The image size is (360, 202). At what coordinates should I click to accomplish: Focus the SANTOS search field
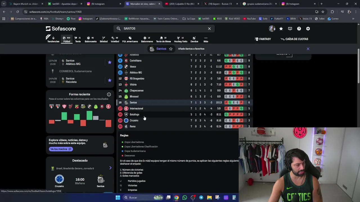pos(164,29)
